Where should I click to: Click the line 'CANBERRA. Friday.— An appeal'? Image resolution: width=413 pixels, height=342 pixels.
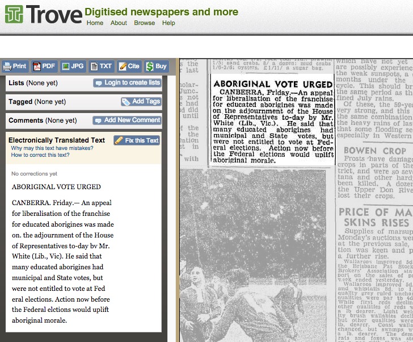[62, 203]
